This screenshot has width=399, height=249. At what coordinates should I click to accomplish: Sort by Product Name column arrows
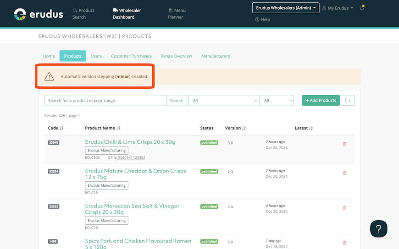pyautogui.click(x=118, y=128)
